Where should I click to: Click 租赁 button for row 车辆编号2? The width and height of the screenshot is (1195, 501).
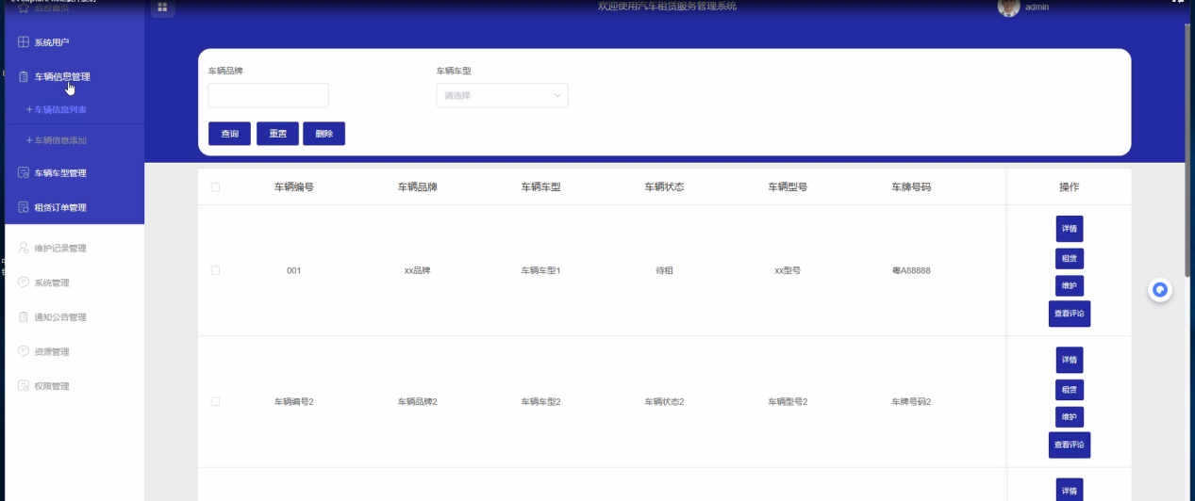click(x=1070, y=389)
